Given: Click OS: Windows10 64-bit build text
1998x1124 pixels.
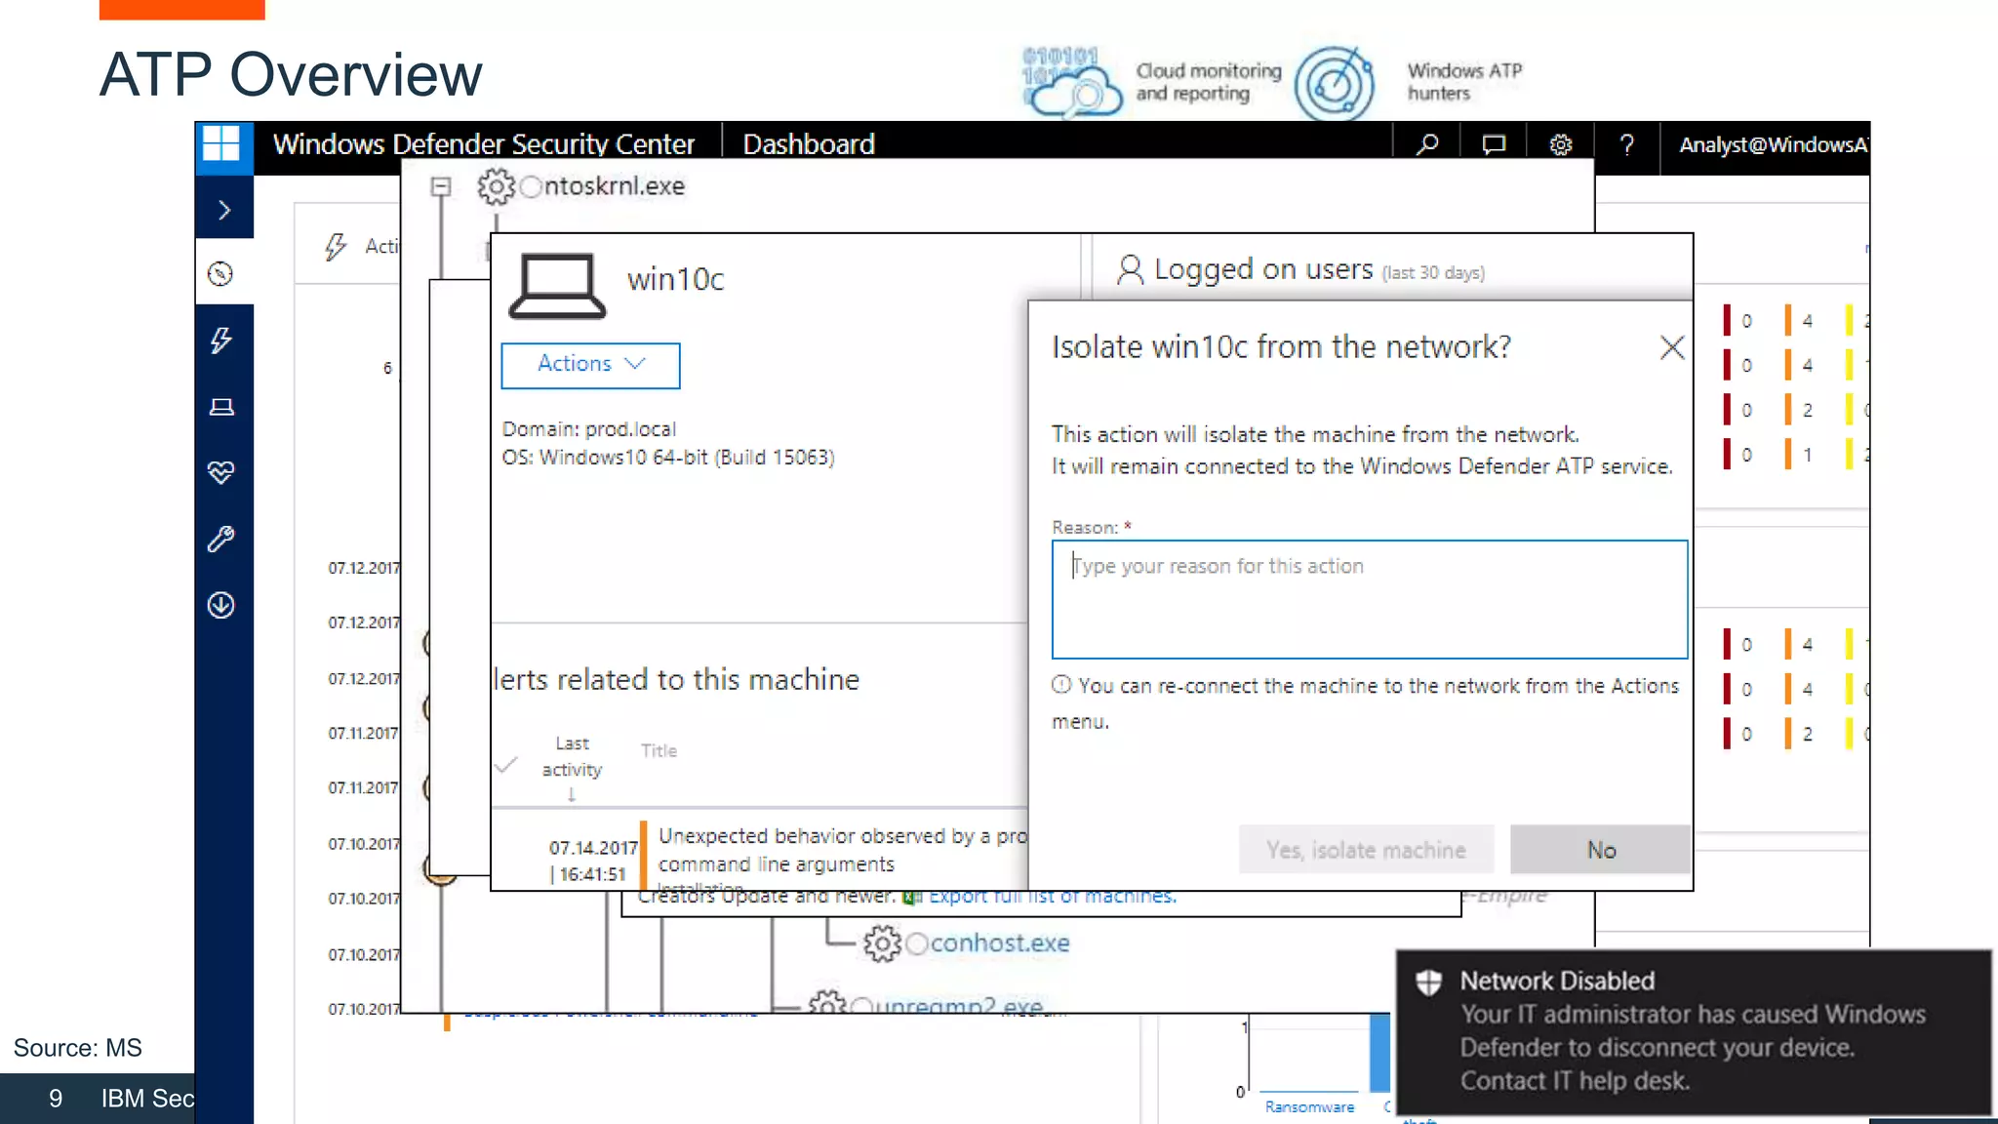Looking at the screenshot, I should pyautogui.click(x=668, y=458).
